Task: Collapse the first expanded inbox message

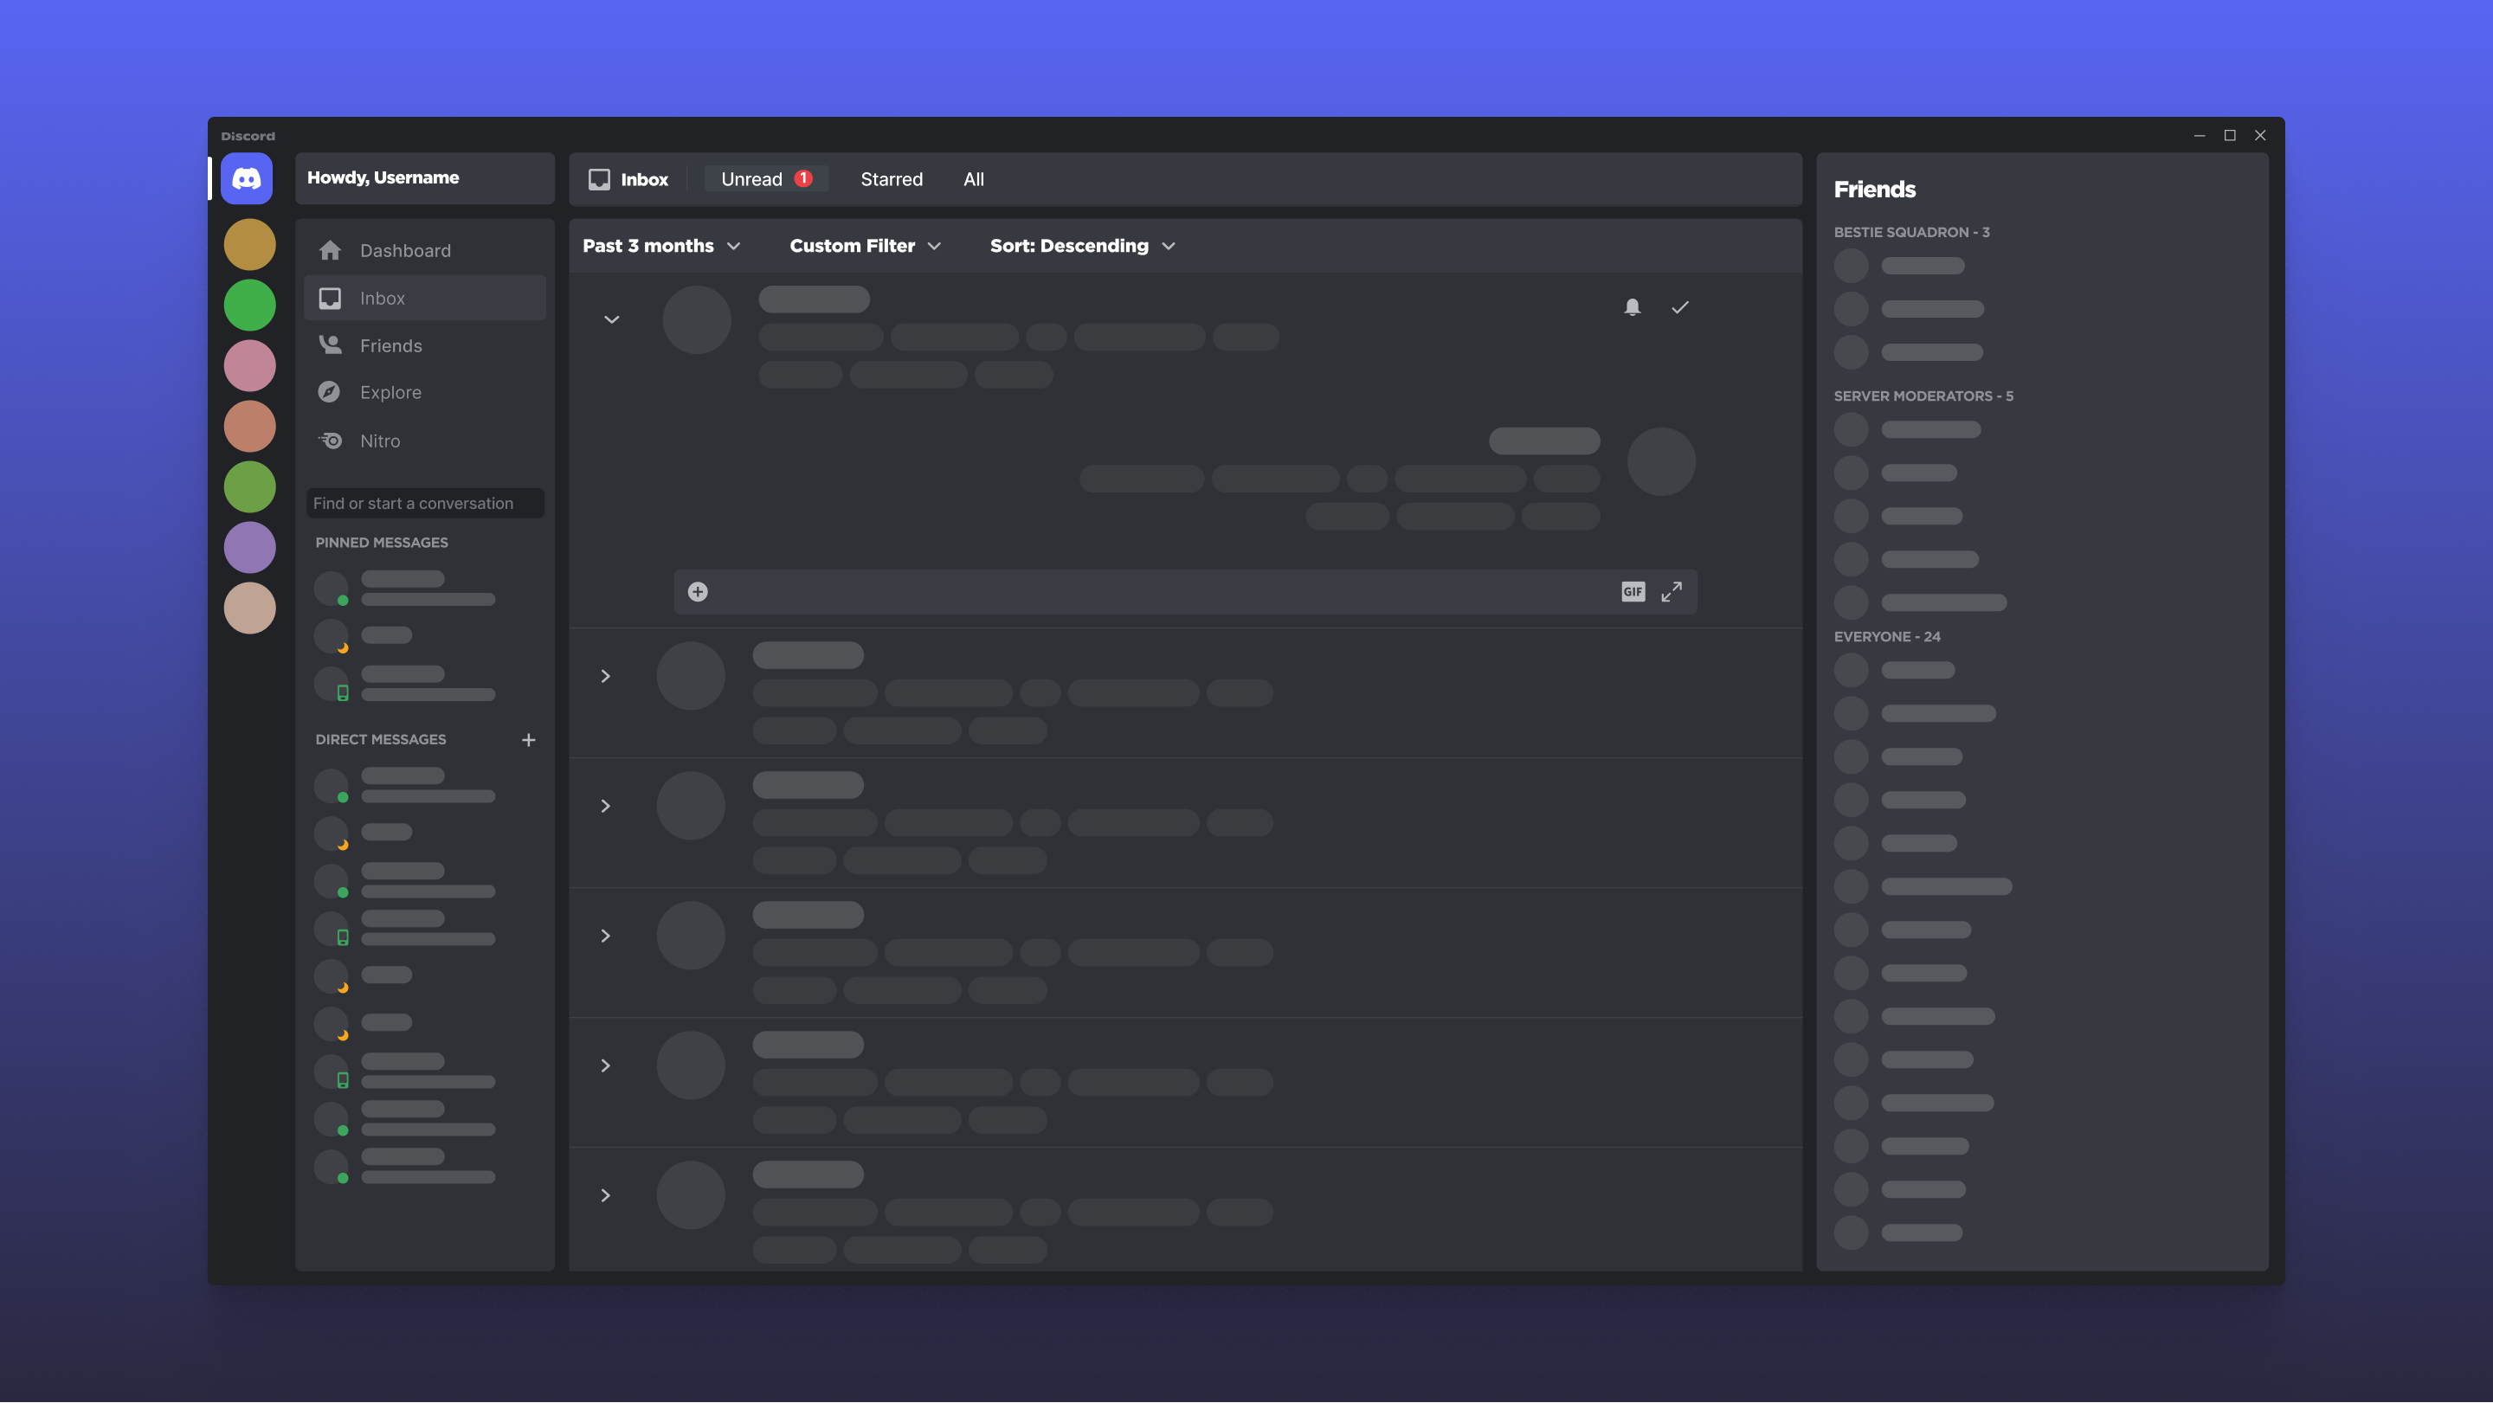Action: [612, 319]
